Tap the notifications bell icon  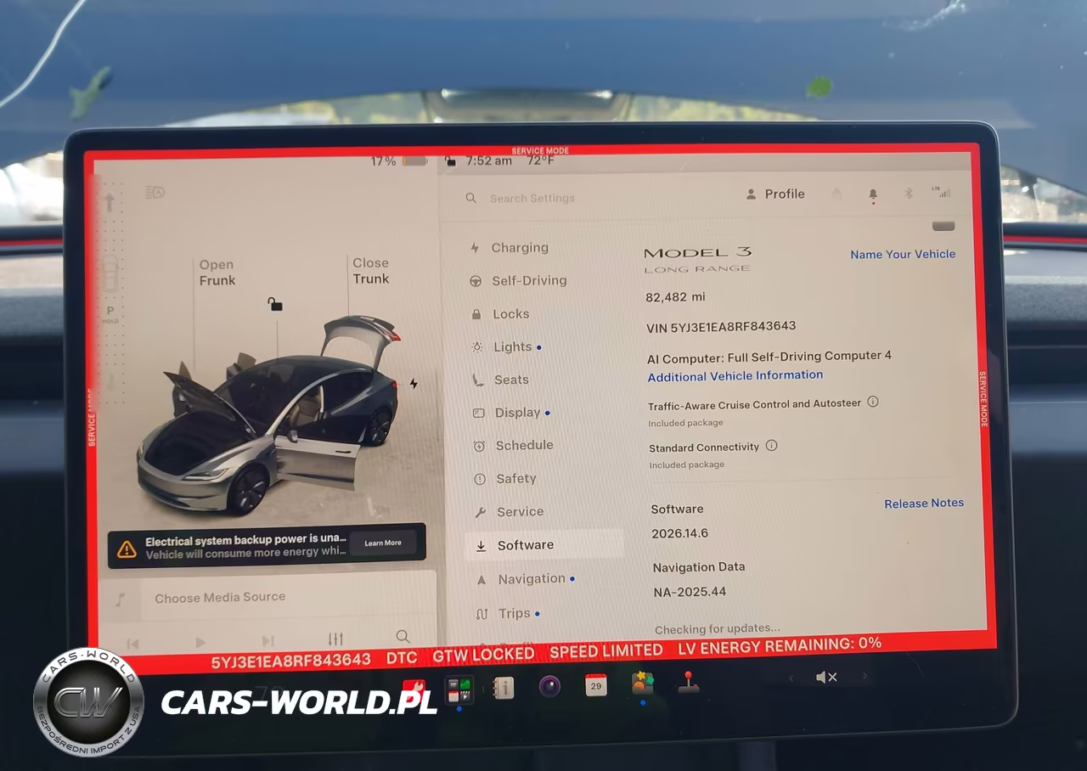point(873,194)
